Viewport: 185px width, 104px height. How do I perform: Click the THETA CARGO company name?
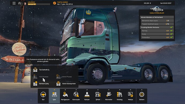(62, 2)
